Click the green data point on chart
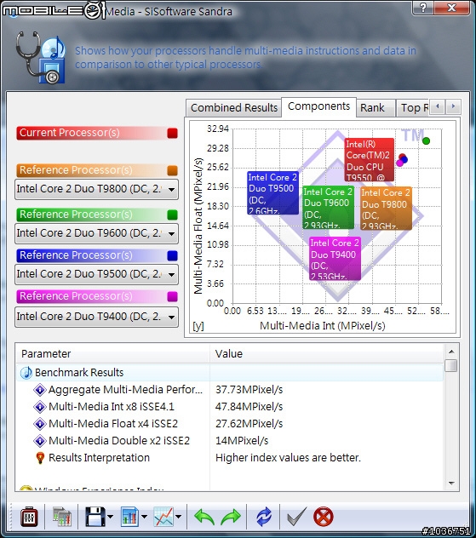Image resolution: width=476 pixels, height=538 pixels. [426, 140]
